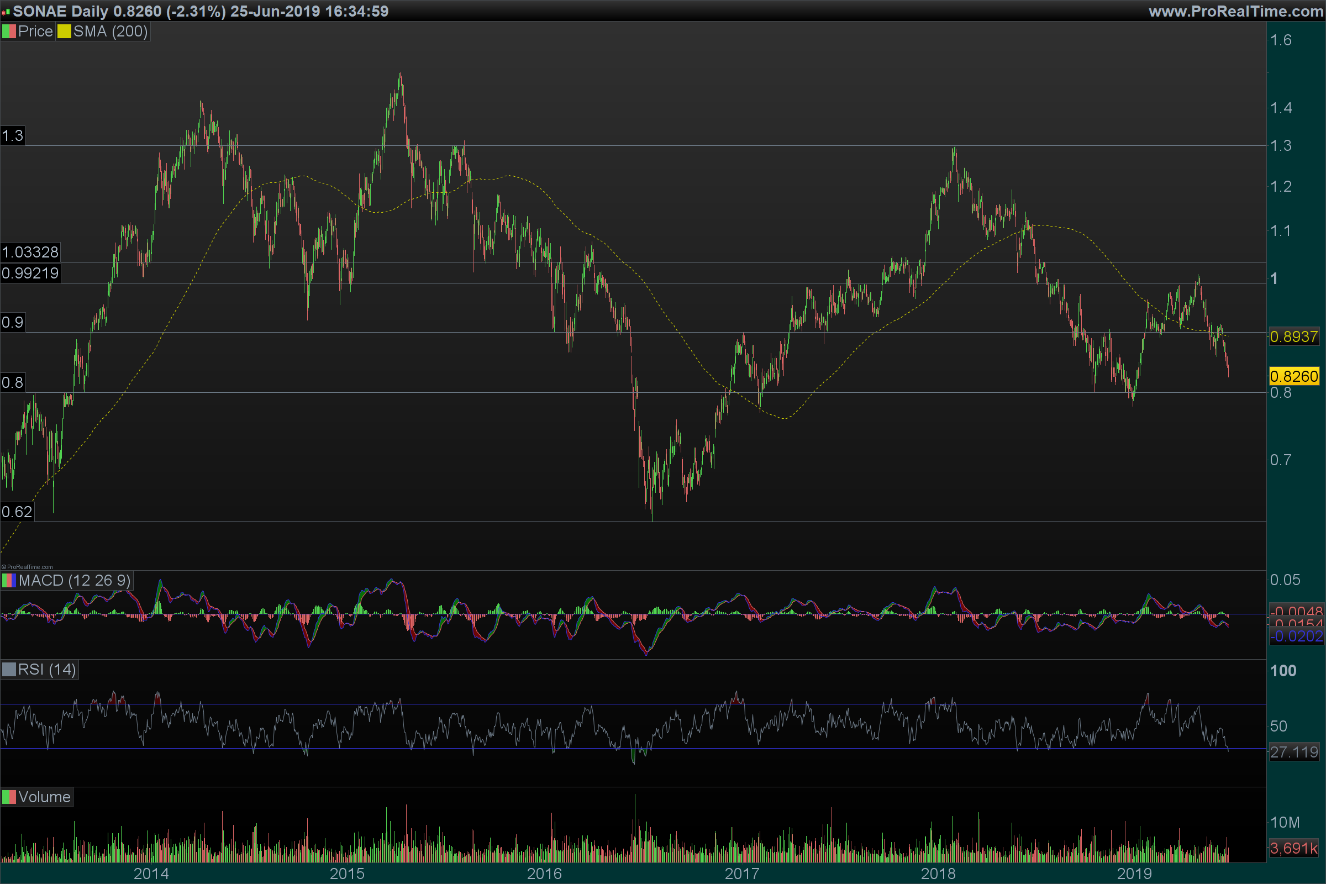Click the 27.119 RSI value tag

[x=1293, y=752]
